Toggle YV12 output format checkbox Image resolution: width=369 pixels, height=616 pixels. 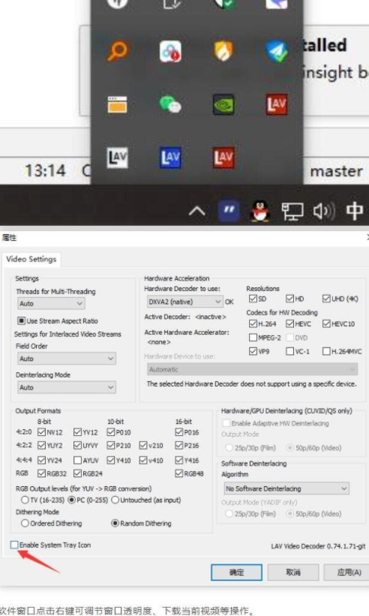coord(78,431)
